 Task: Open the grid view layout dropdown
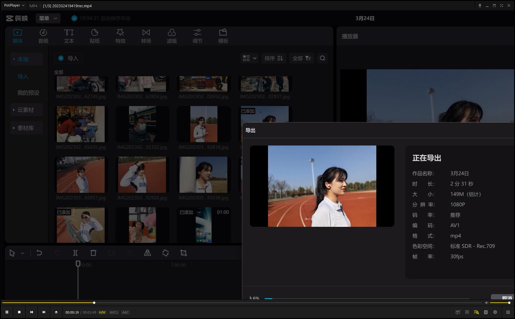[x=249, y=58]
